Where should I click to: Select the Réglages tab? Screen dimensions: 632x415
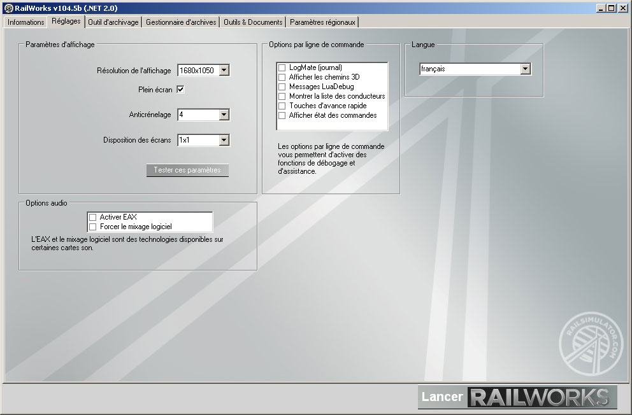(x=66, y=22)
